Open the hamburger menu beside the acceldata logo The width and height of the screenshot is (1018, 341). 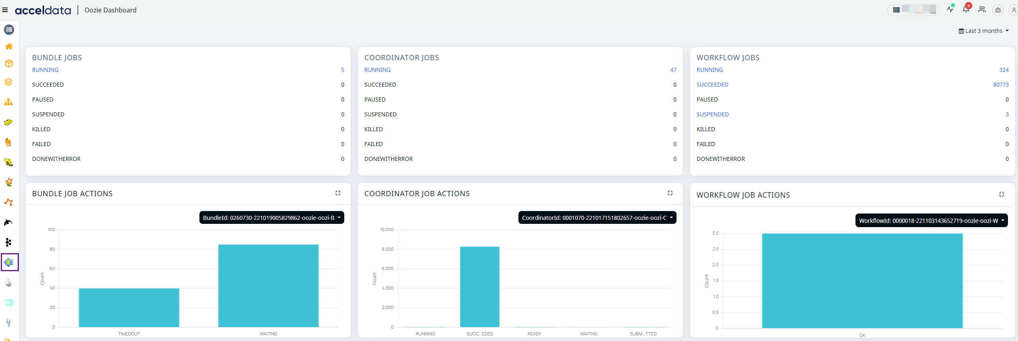[x=5, y=10]
